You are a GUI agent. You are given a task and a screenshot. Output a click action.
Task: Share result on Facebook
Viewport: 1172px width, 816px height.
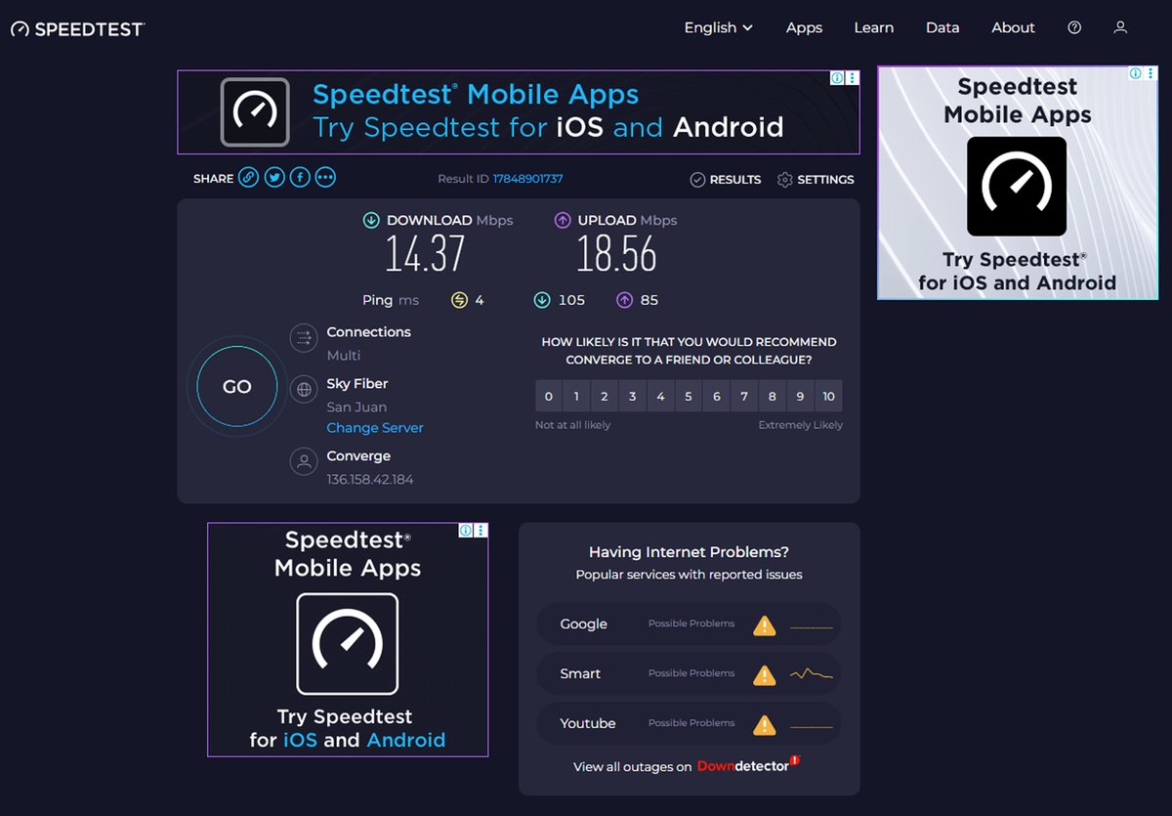point(300,178)
